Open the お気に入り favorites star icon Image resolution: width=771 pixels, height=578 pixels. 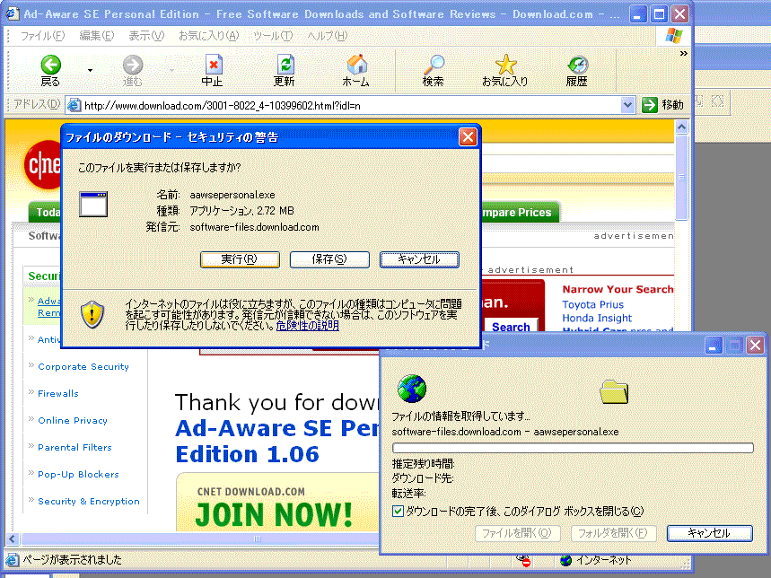(505, 70)
